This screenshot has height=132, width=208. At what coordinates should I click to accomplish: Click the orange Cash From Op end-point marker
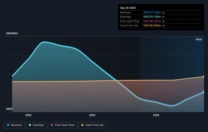[x=204, y=77]
